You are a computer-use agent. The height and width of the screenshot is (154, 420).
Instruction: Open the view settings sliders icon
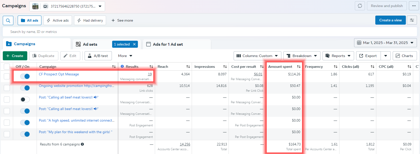tap(412, 20)
